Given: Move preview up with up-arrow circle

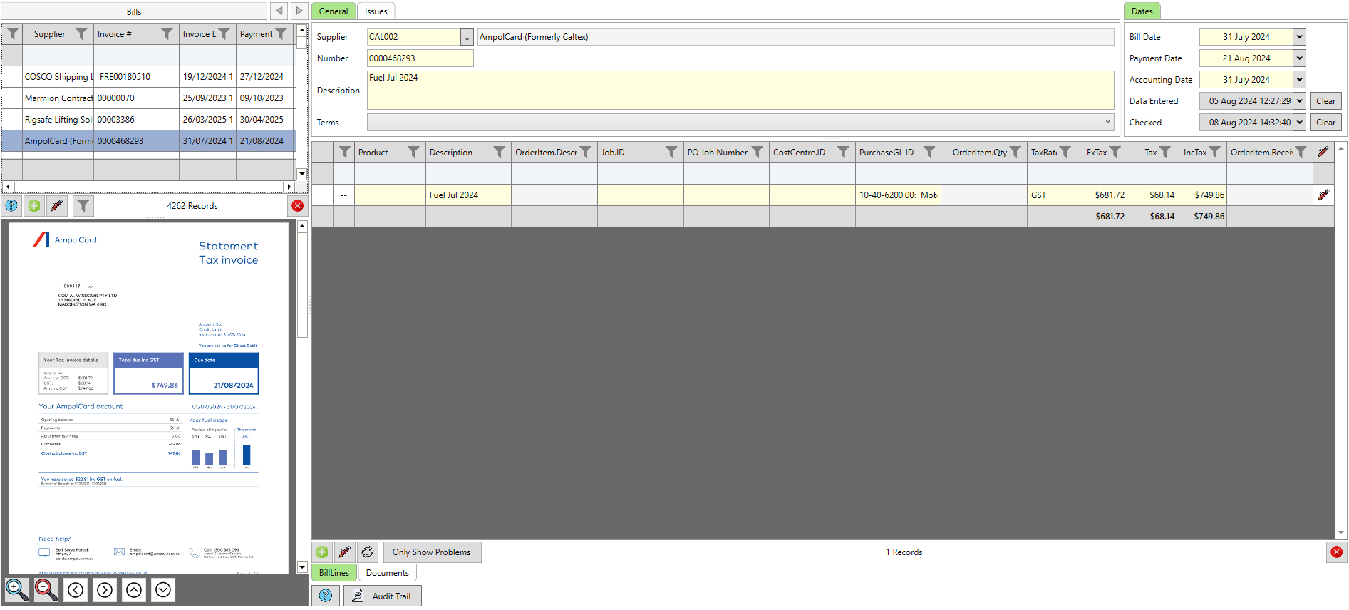Looking at the screenshot, I should tap(134, 590).
